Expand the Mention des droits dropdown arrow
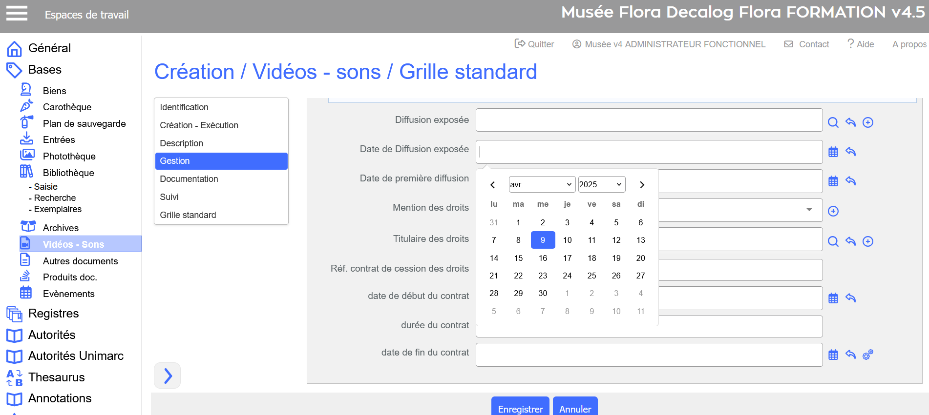 click(x=809, y=210)
